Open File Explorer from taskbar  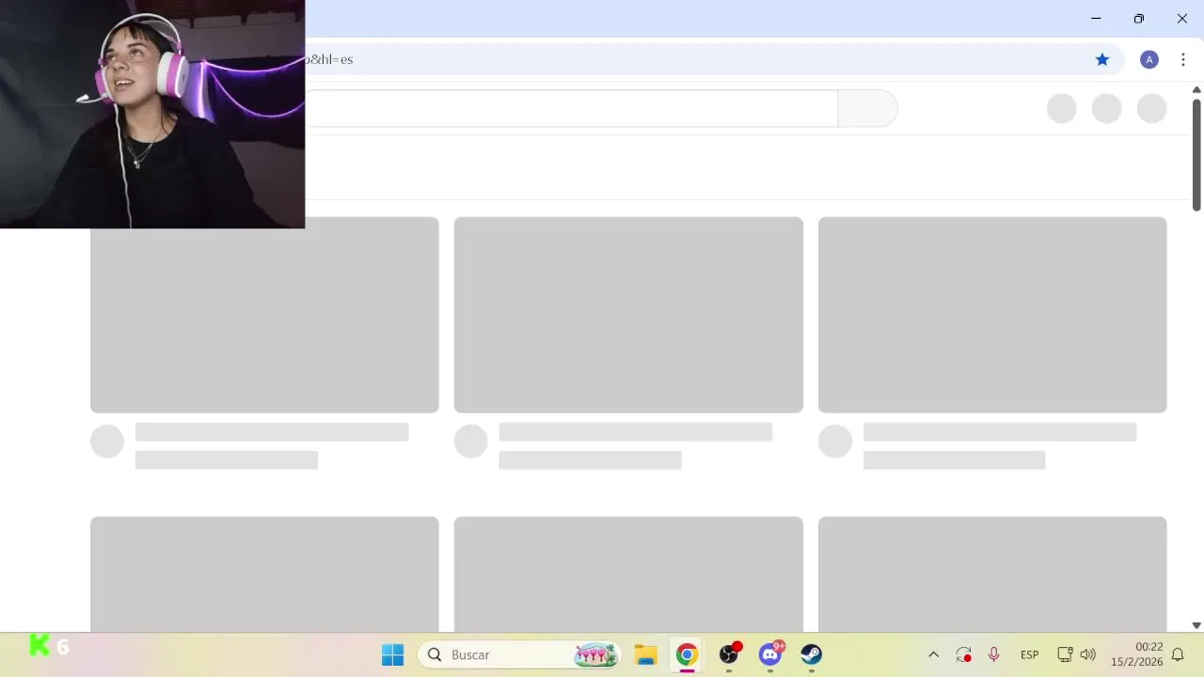click(645, 654)
